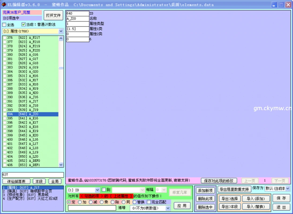This screenshot has width=293, height=214.
Task: Click the 下一页 button
Action: click(280, 181)
